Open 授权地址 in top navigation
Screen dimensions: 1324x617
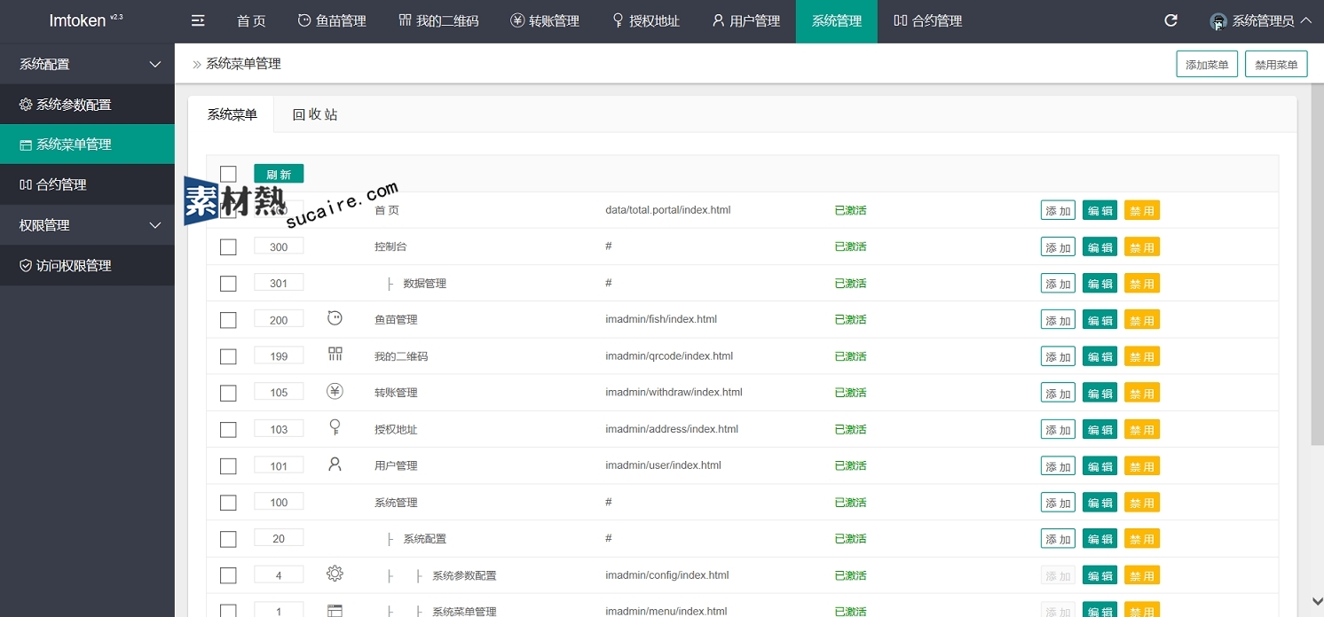(645, 21)
